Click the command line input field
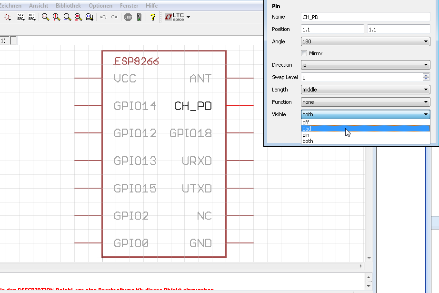Screen dimensions: 439x293 pos(140,40)
